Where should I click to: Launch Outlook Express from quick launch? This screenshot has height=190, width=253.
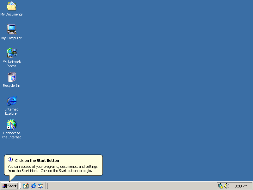click(40, 186)
